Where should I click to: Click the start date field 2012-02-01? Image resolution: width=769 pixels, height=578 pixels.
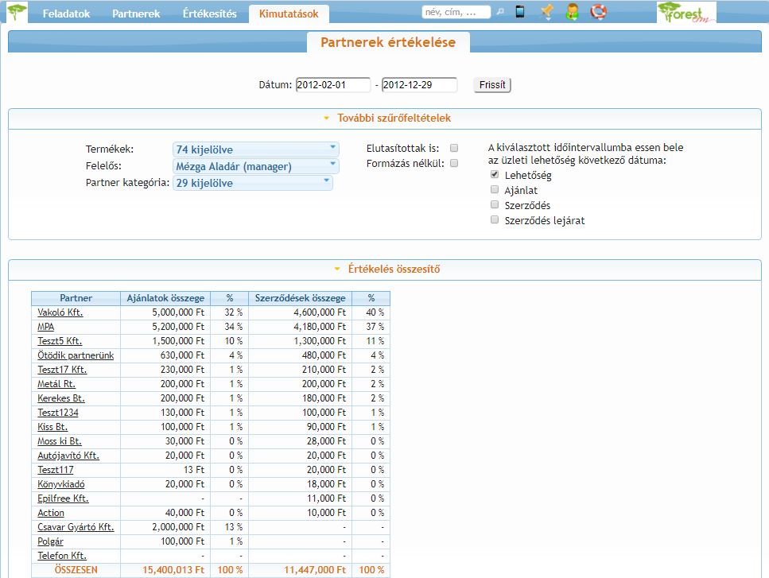tap(333, 85)
